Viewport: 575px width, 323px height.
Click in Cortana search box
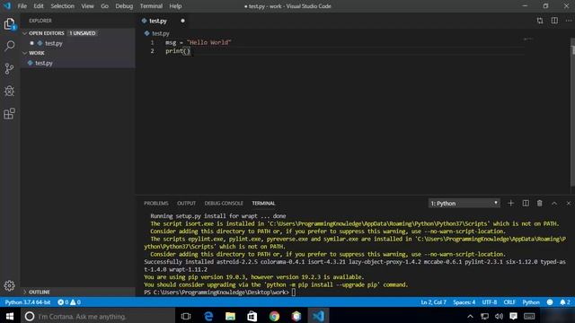click(x=99, y=317)
